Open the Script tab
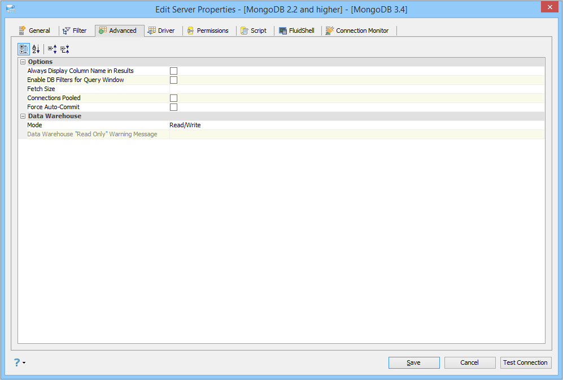This screenshot has width=563, height=380. click(x=254, y=31)
